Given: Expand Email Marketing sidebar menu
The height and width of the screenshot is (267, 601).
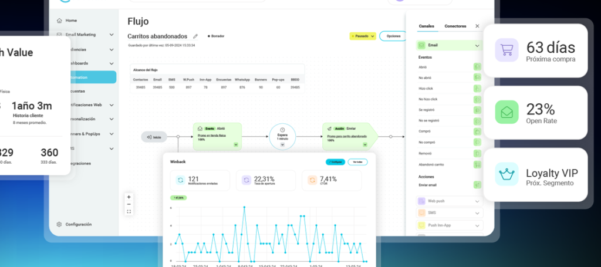Looking at the screenshot, I should coord(112,35).
